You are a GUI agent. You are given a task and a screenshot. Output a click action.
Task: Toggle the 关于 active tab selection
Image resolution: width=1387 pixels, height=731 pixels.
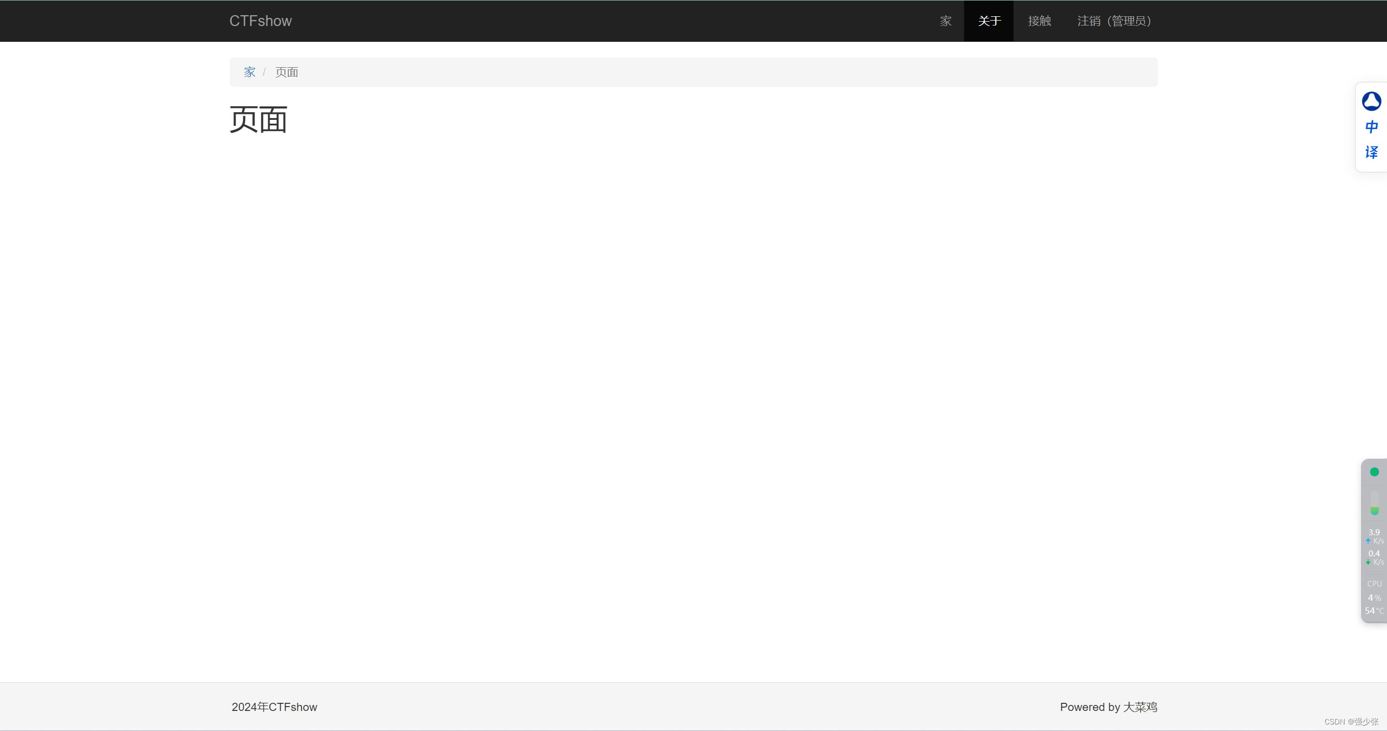[x=988, y=21]
